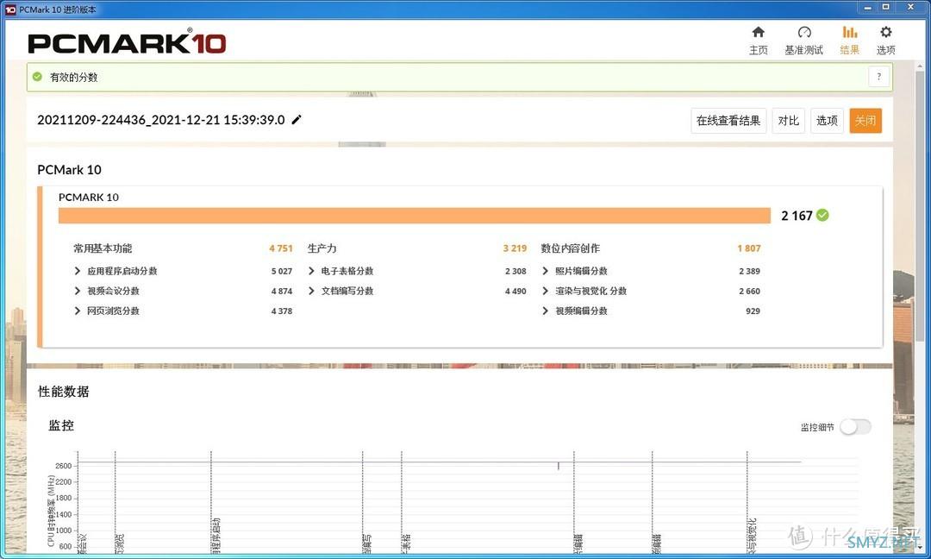Close the PCMark 10 window

[x=911, y=8]
